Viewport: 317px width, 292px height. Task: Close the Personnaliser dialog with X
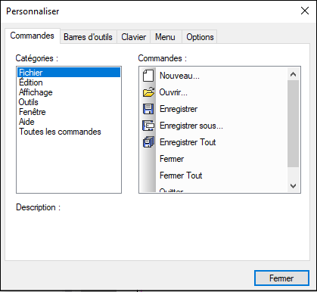coord(305,11)
